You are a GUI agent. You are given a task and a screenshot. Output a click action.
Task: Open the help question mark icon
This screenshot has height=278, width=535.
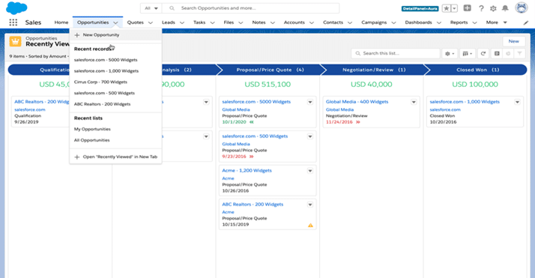(x=481, y=8)
